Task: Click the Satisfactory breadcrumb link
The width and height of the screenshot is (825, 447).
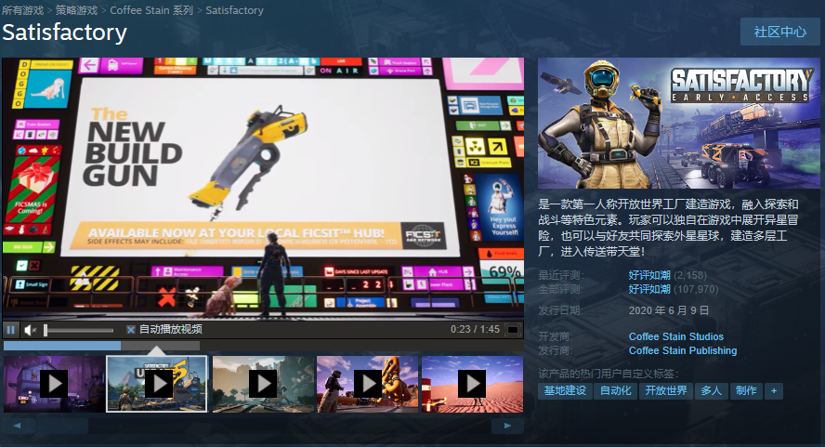Action: [x=234, y=10]
